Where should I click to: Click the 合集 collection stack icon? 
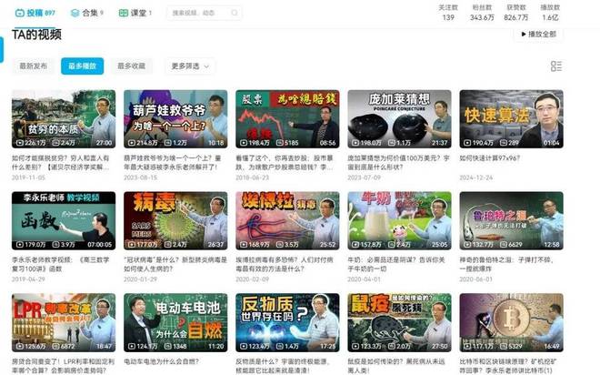(73, 14)
